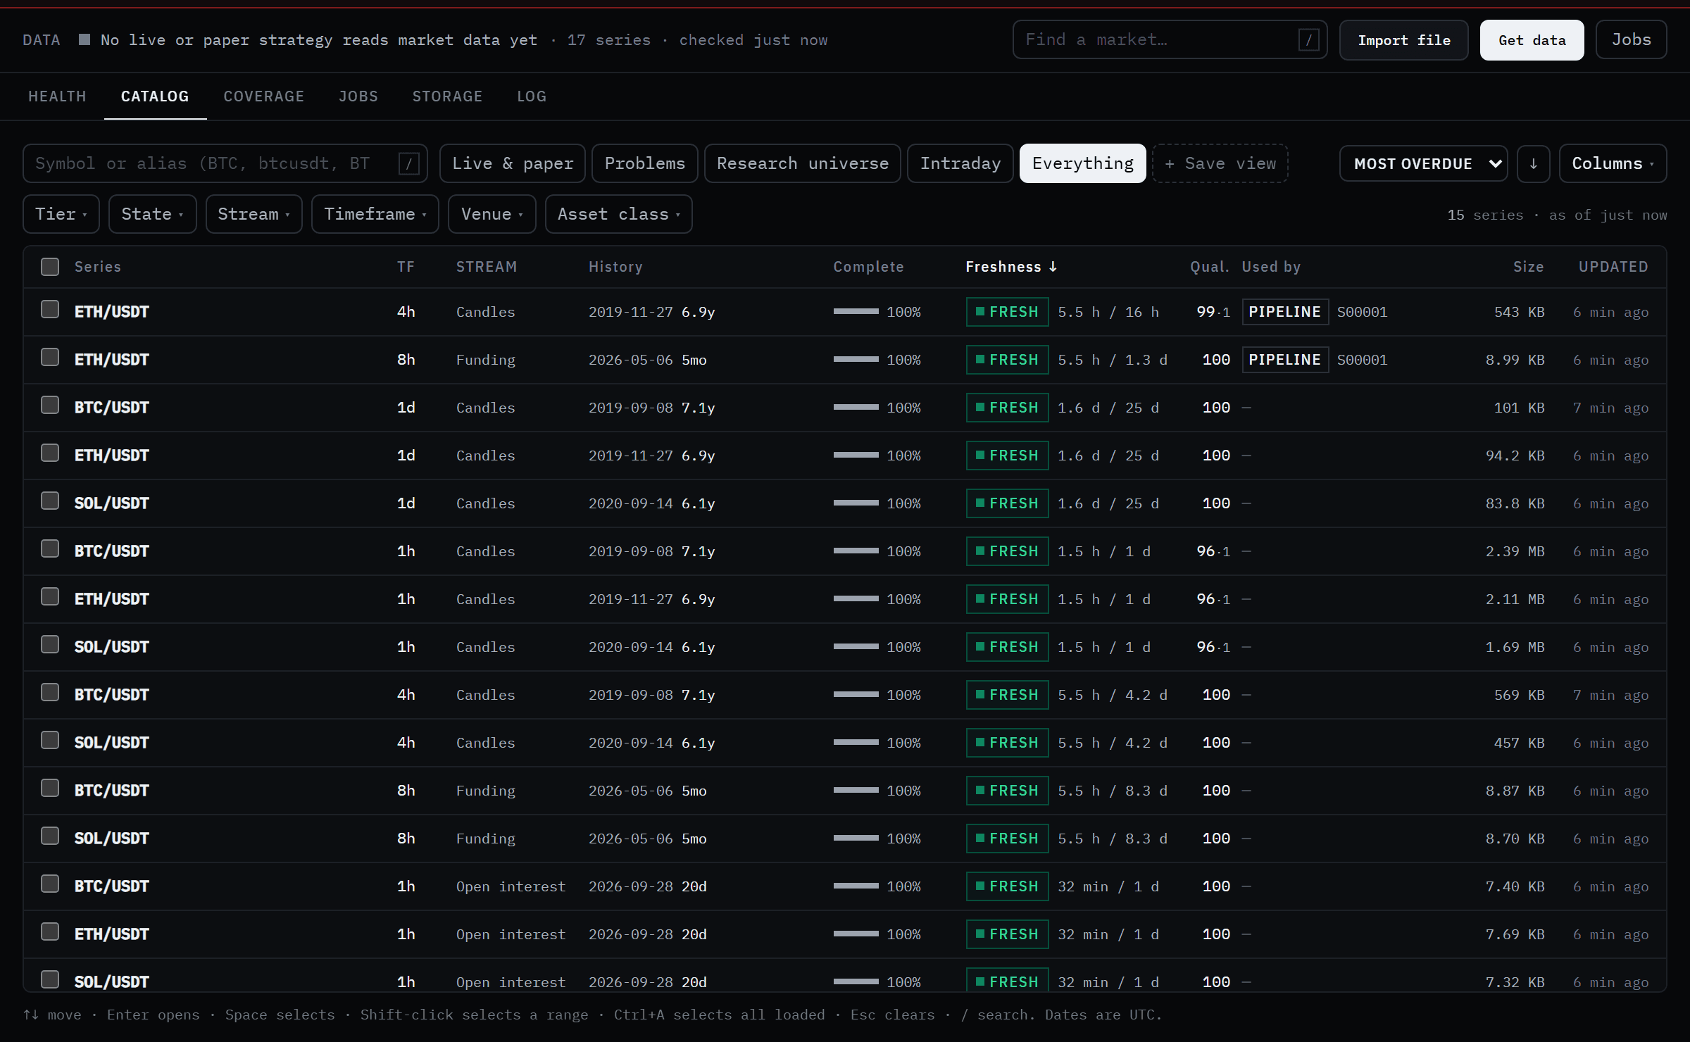Open the Asset class filter dropdown

pyautogui.click(x=618, y=214)
